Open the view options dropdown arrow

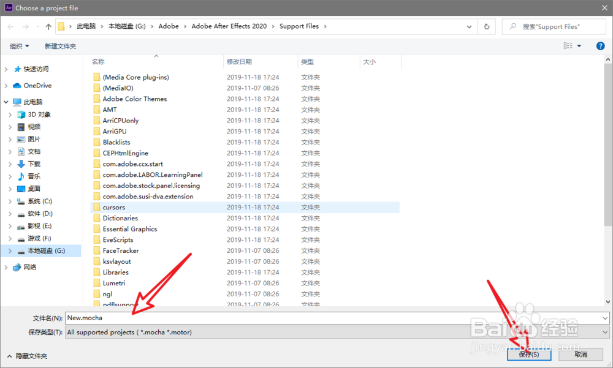(x=579, y=46)
